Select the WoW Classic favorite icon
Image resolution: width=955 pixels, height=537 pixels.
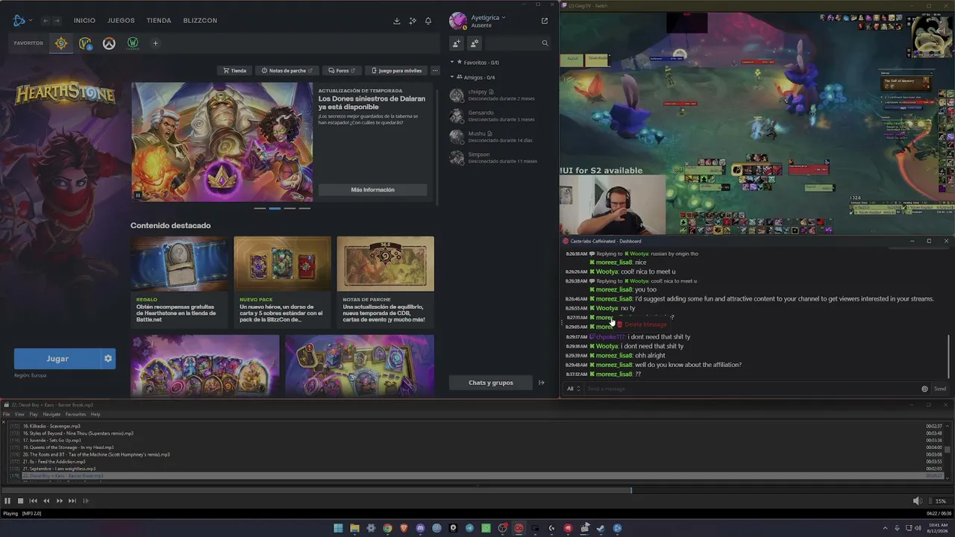coord(133,43)
